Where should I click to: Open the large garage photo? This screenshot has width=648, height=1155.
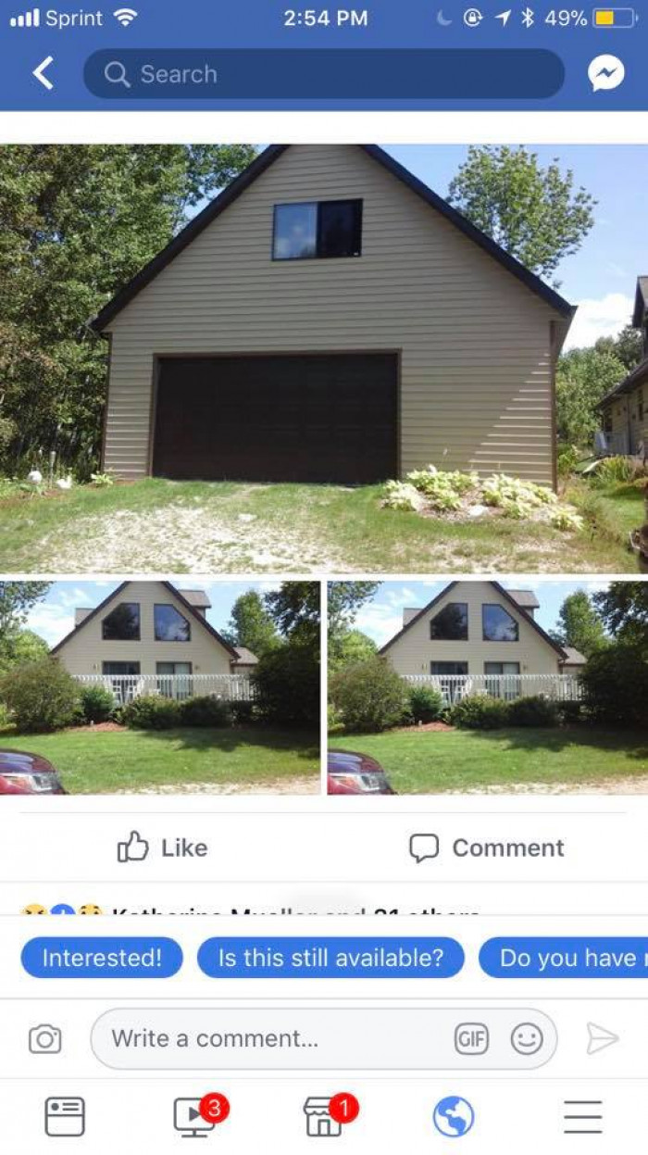tap(324, 358)
